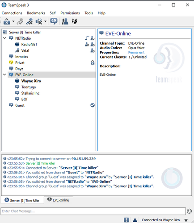Select the Toortuga subchannel
The width and height of the screenshot is (194, 223).
coord(29,87)
